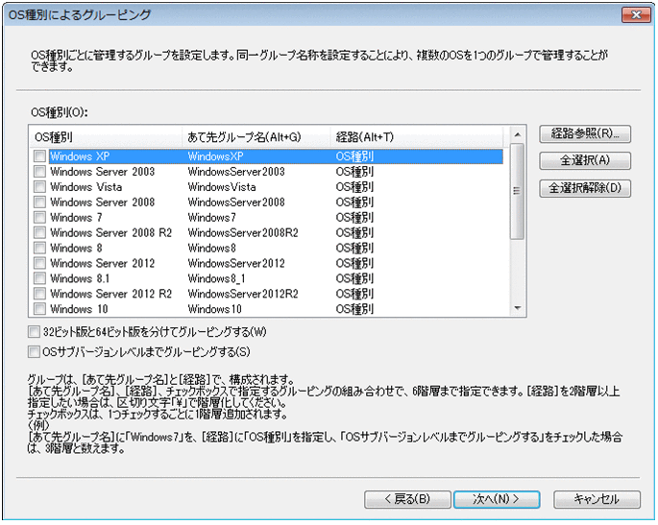Click the 経路参照(R)... button
This screenshot has width=658, height=525.
[585, 134]
